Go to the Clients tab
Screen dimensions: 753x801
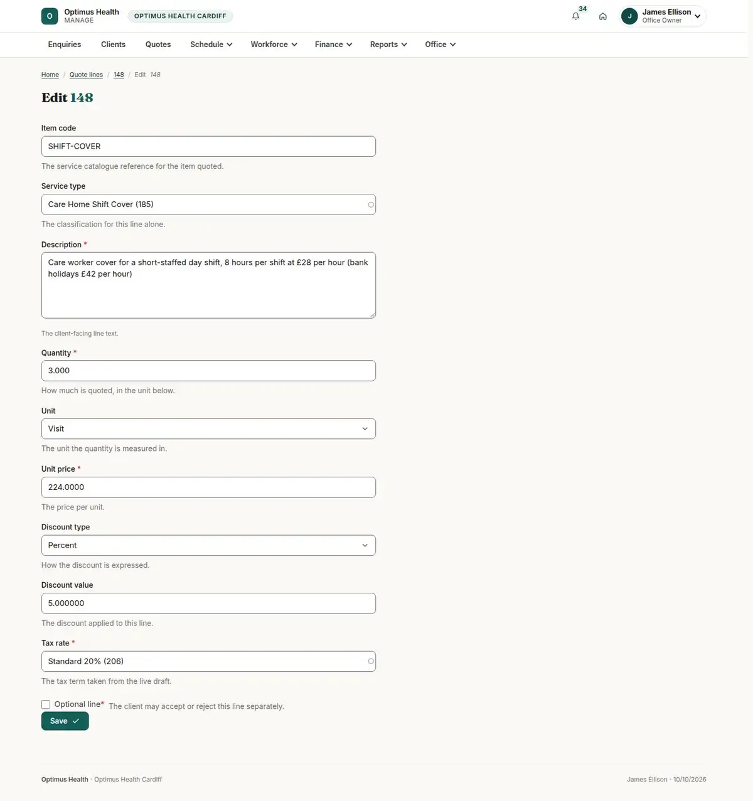113,45
